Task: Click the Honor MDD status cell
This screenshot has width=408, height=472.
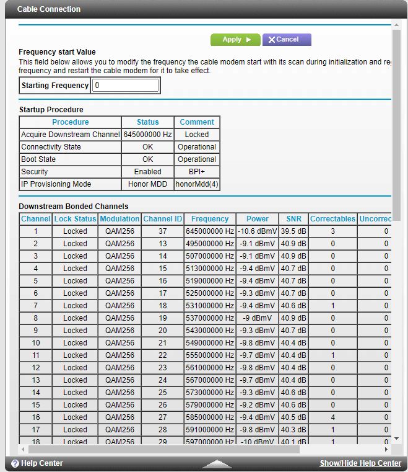Action: (x=147, y=184)
